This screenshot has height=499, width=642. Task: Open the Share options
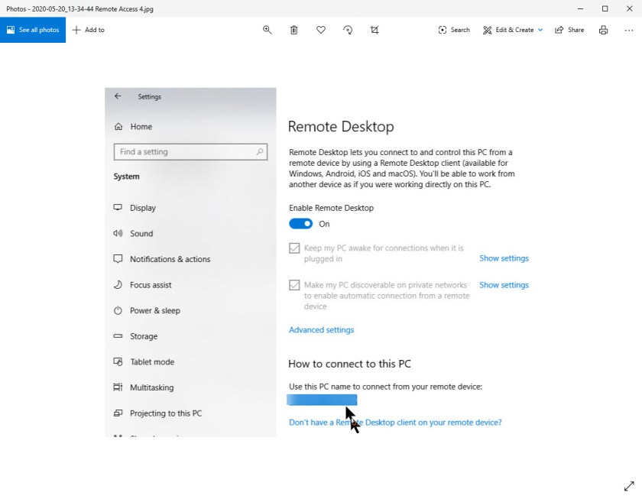[569, 30]
